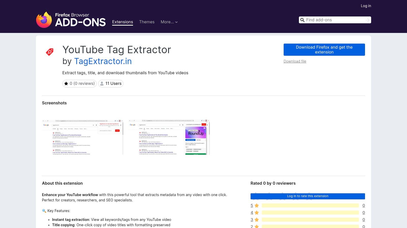Click the star icon on the 3-star row
Image resolution: width=407 pixels, height=228 pixels.
(x=256, y=220)
